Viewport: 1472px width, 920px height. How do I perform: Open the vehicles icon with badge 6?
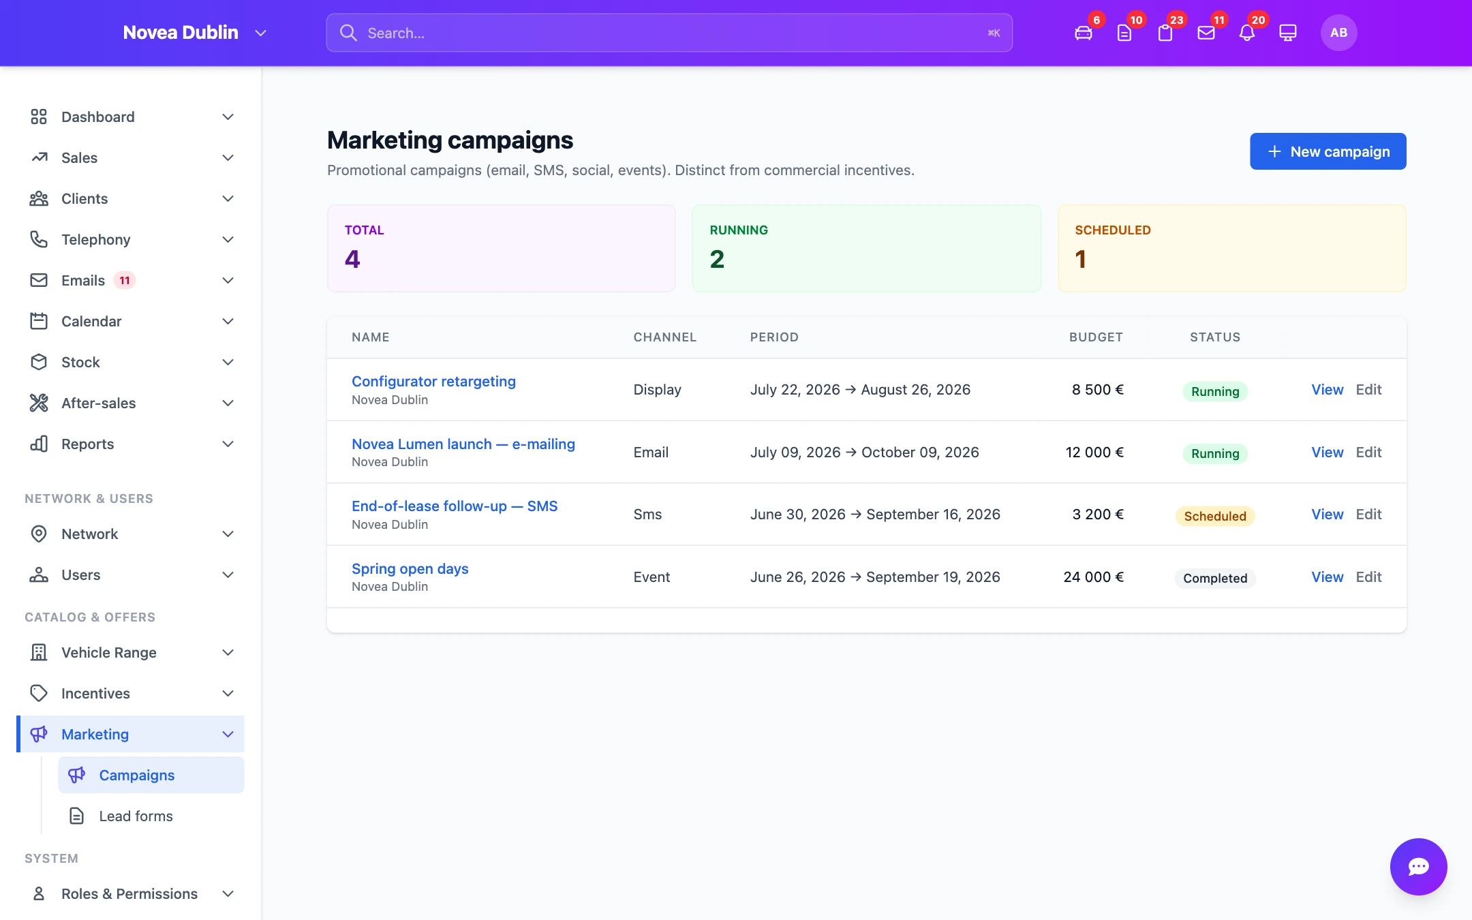[1084, 33]
